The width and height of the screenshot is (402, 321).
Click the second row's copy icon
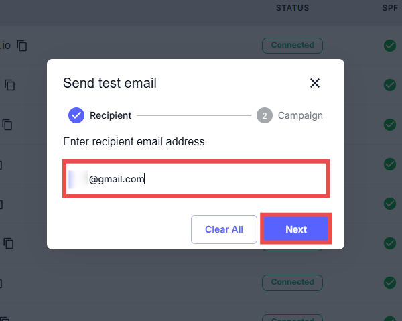point(10,85)
